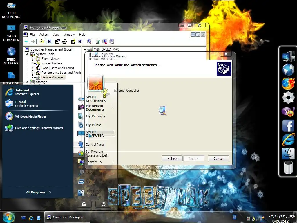Open Facebook icon in the dock
The image size is (297, 223).
(288, 125)
